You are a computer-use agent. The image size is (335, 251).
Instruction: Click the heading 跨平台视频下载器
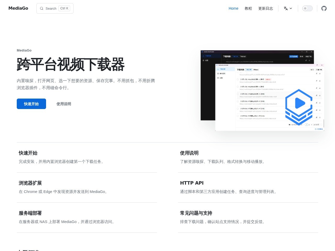click(71, 64)
